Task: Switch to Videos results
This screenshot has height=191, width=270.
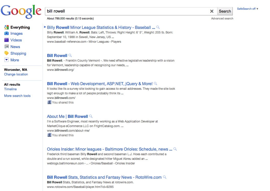Action: [x=16, y=40]
